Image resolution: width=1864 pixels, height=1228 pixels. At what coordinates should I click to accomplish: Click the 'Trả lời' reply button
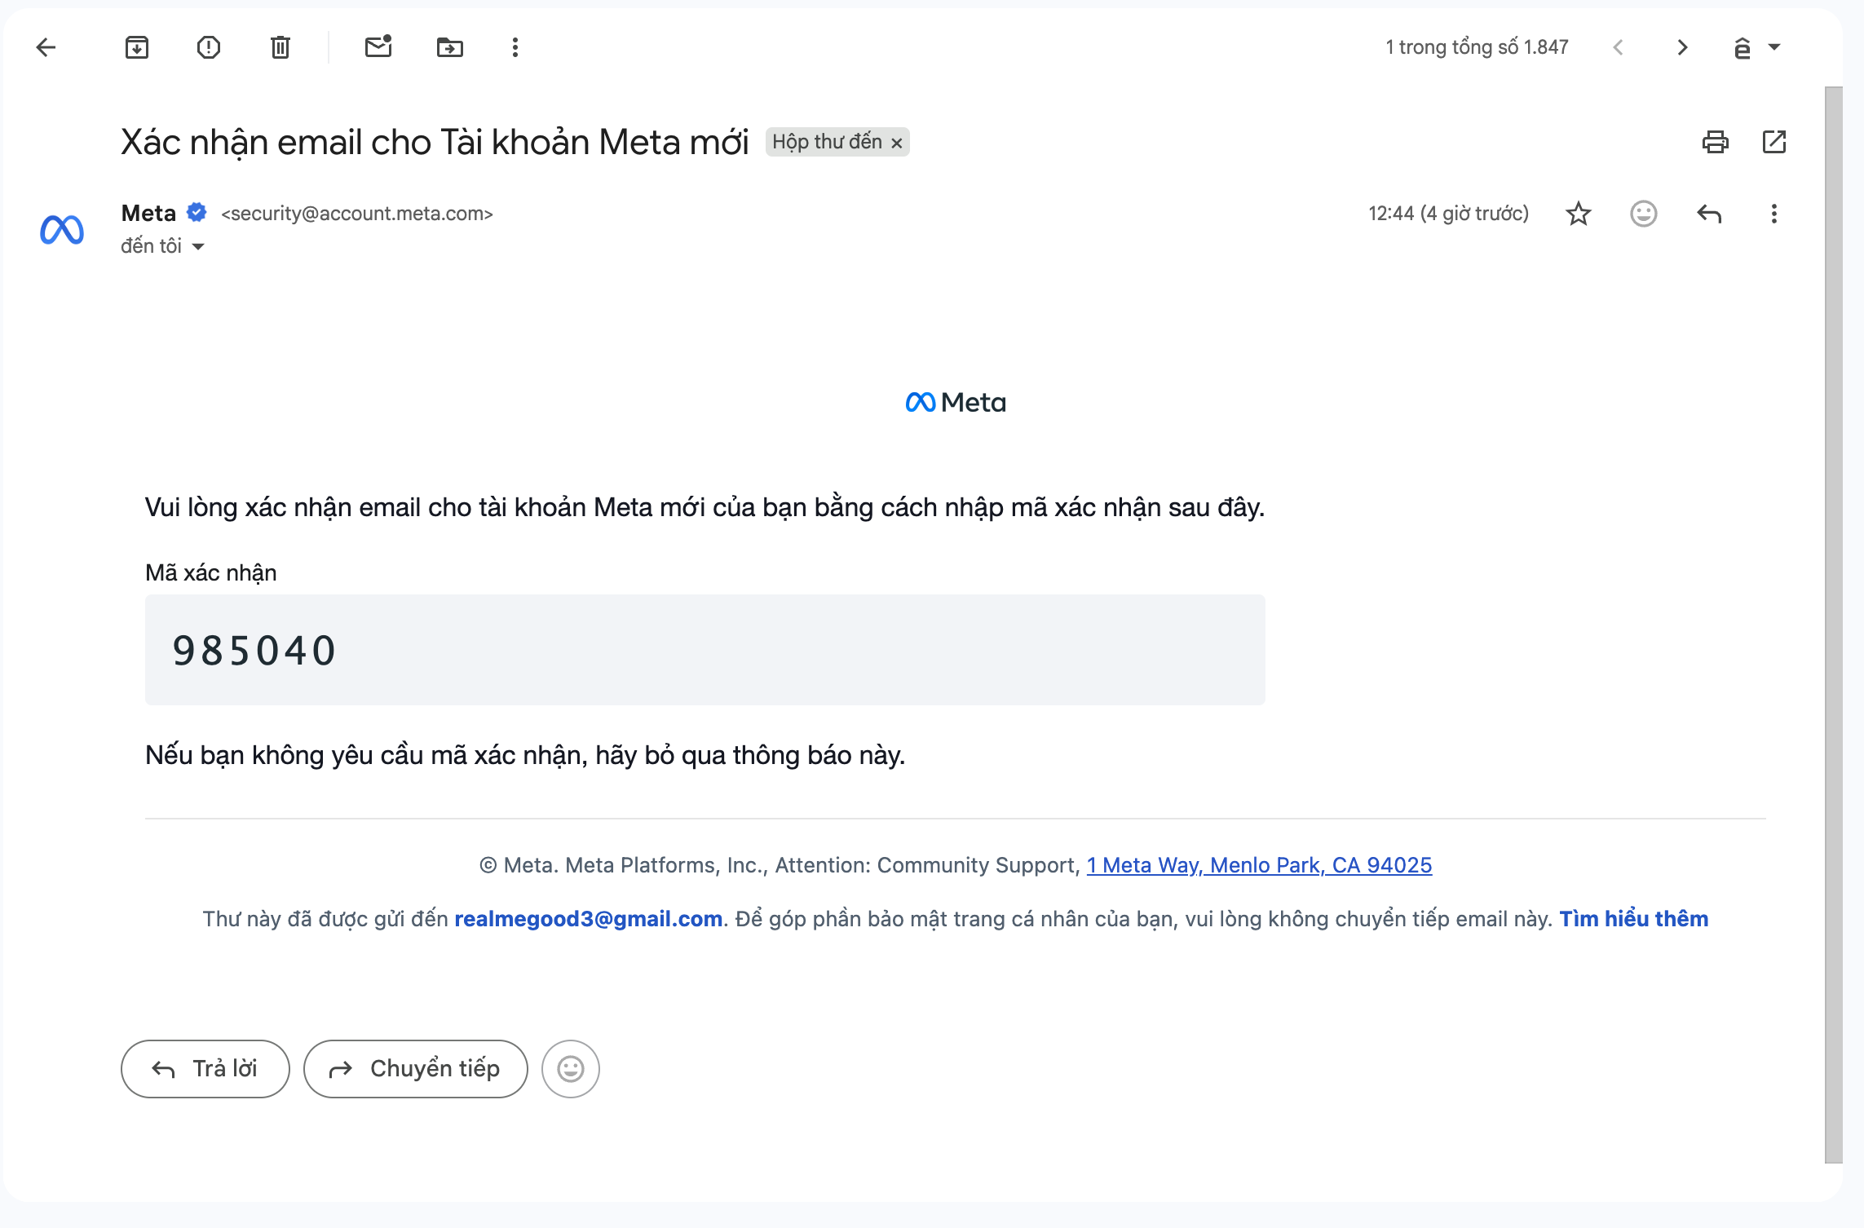[205, 1069]
